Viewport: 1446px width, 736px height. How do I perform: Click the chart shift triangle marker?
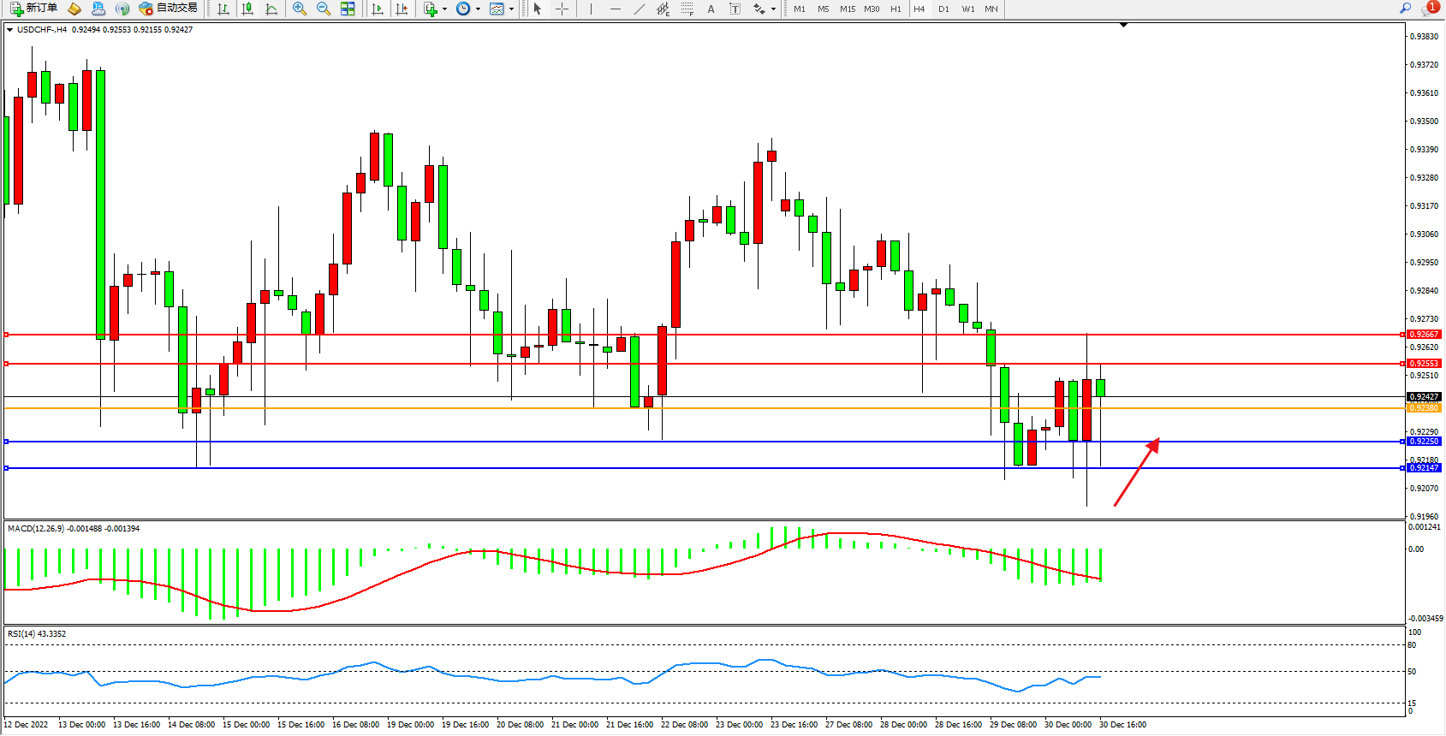1123,26
